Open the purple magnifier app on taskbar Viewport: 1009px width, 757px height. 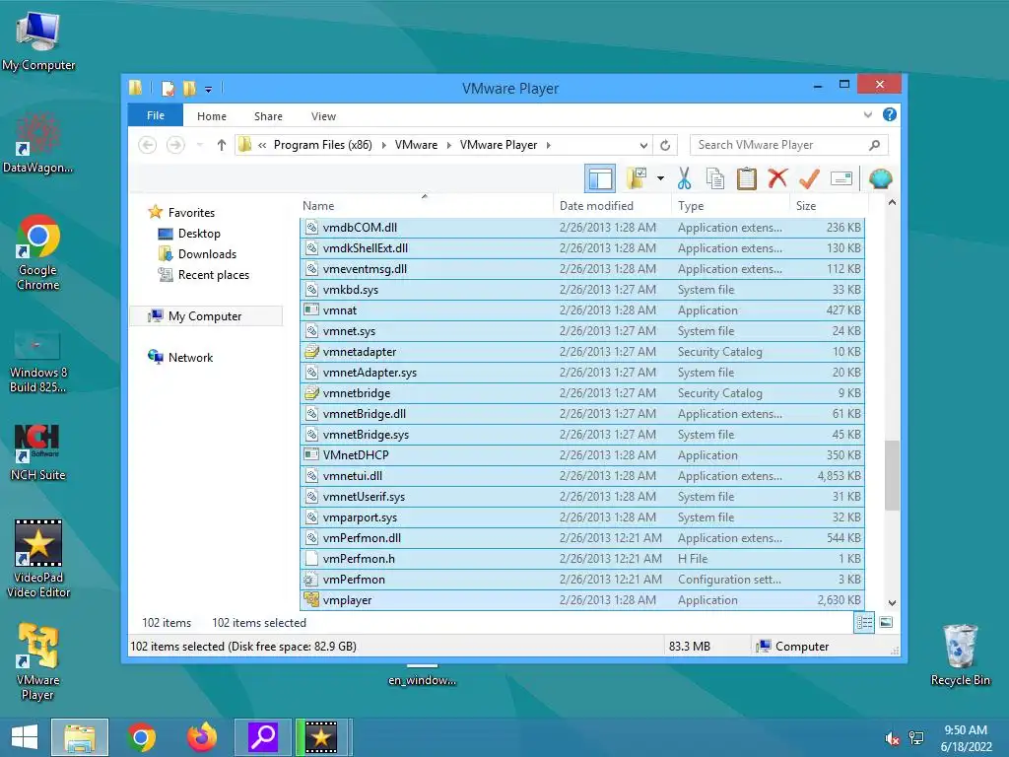coord(262,737)
